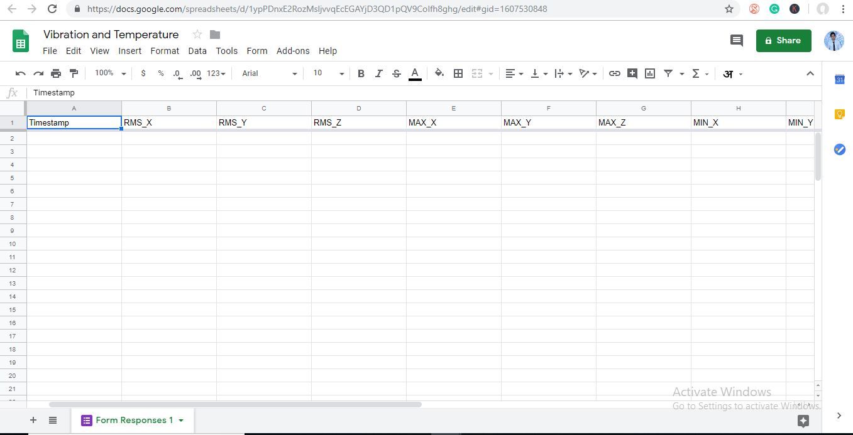
Task: Open the Format menu
Action: point(165,51)
